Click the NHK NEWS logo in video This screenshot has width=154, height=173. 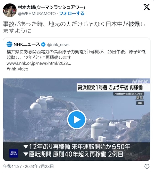coord(13,153)
